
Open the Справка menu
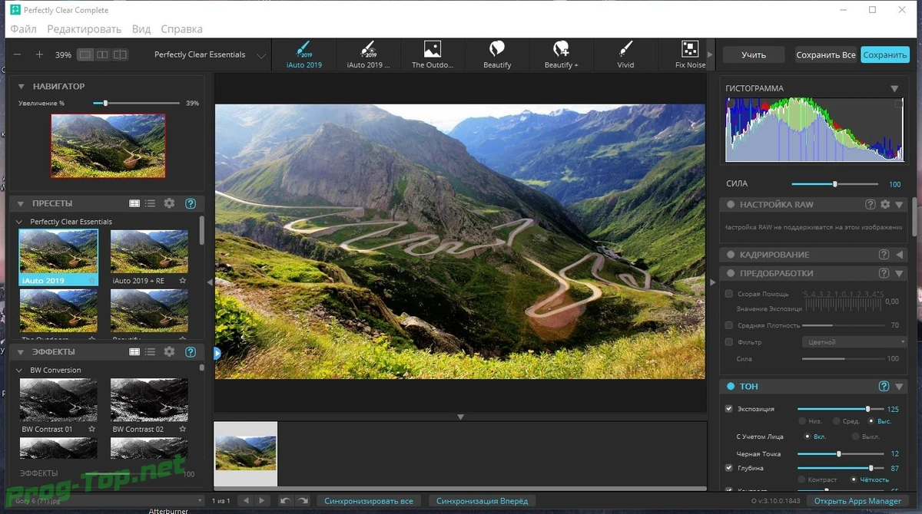pos(182,29)
